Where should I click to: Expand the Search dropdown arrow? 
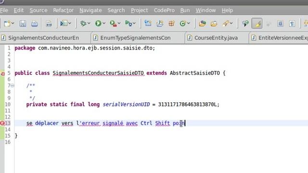tap(231, 24)
